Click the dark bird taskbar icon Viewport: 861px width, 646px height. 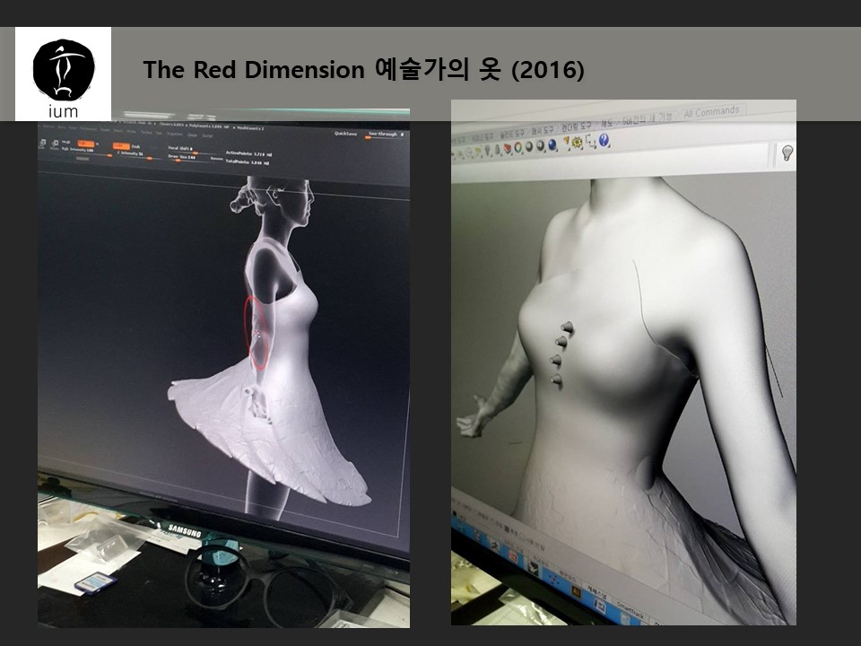pyautogui.click(x=533, y=566)
